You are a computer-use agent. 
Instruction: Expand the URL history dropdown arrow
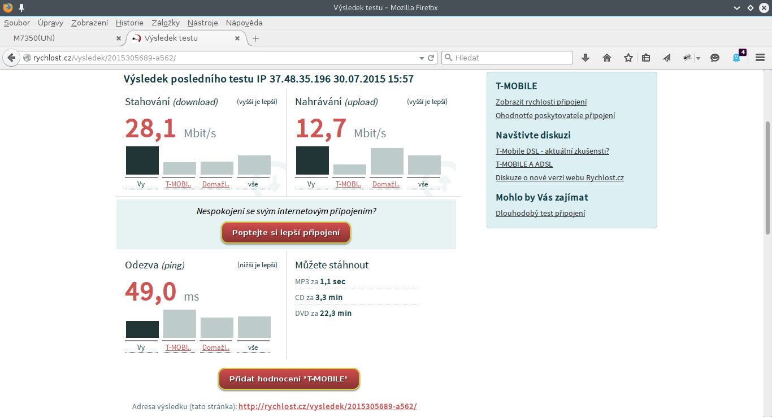[421, 58]
